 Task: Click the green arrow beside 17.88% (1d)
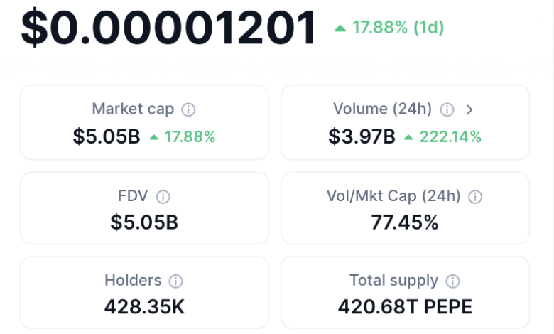pos(340,28)
